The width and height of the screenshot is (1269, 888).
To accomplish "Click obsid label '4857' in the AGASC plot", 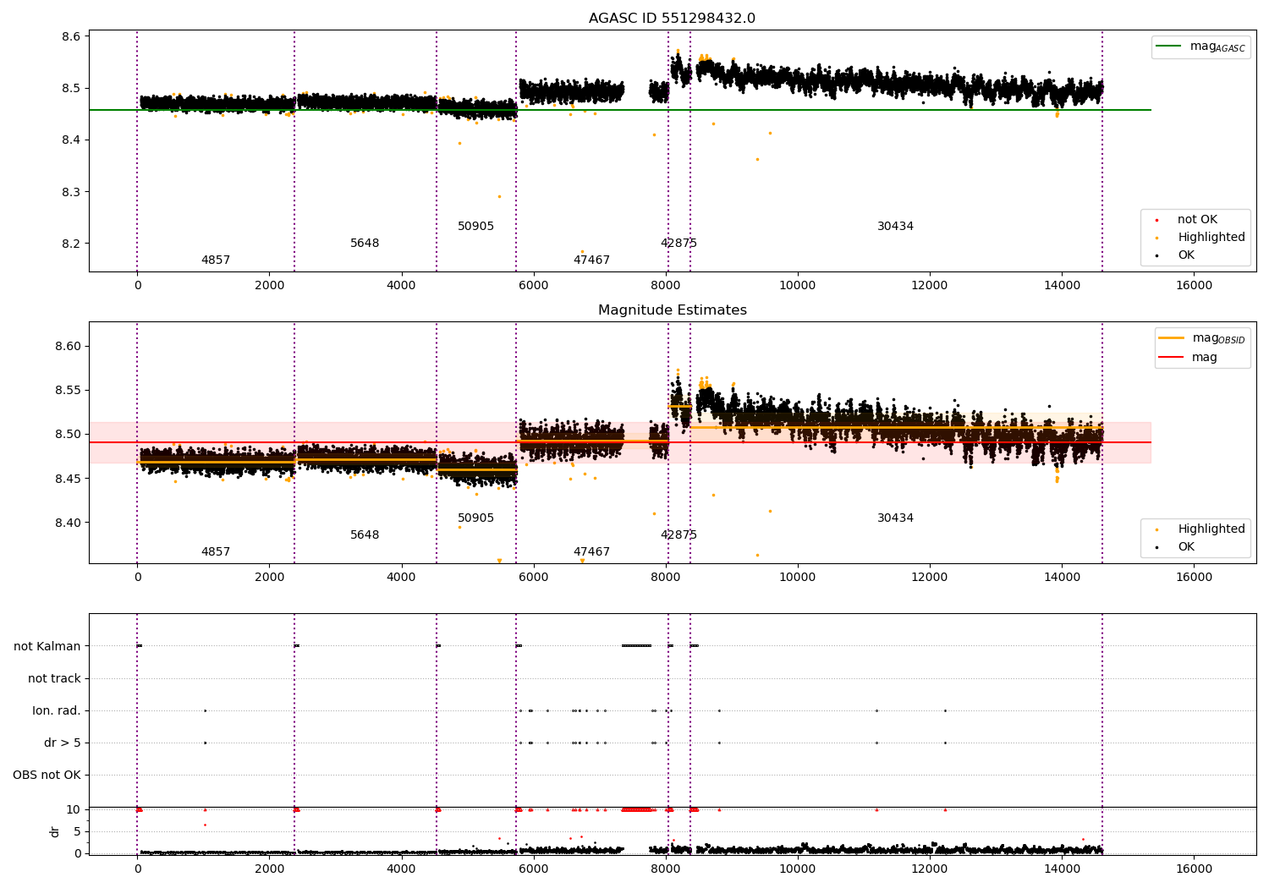I will click(x=216, y=260).
